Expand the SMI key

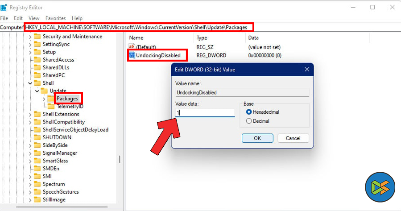coord(30,177)
